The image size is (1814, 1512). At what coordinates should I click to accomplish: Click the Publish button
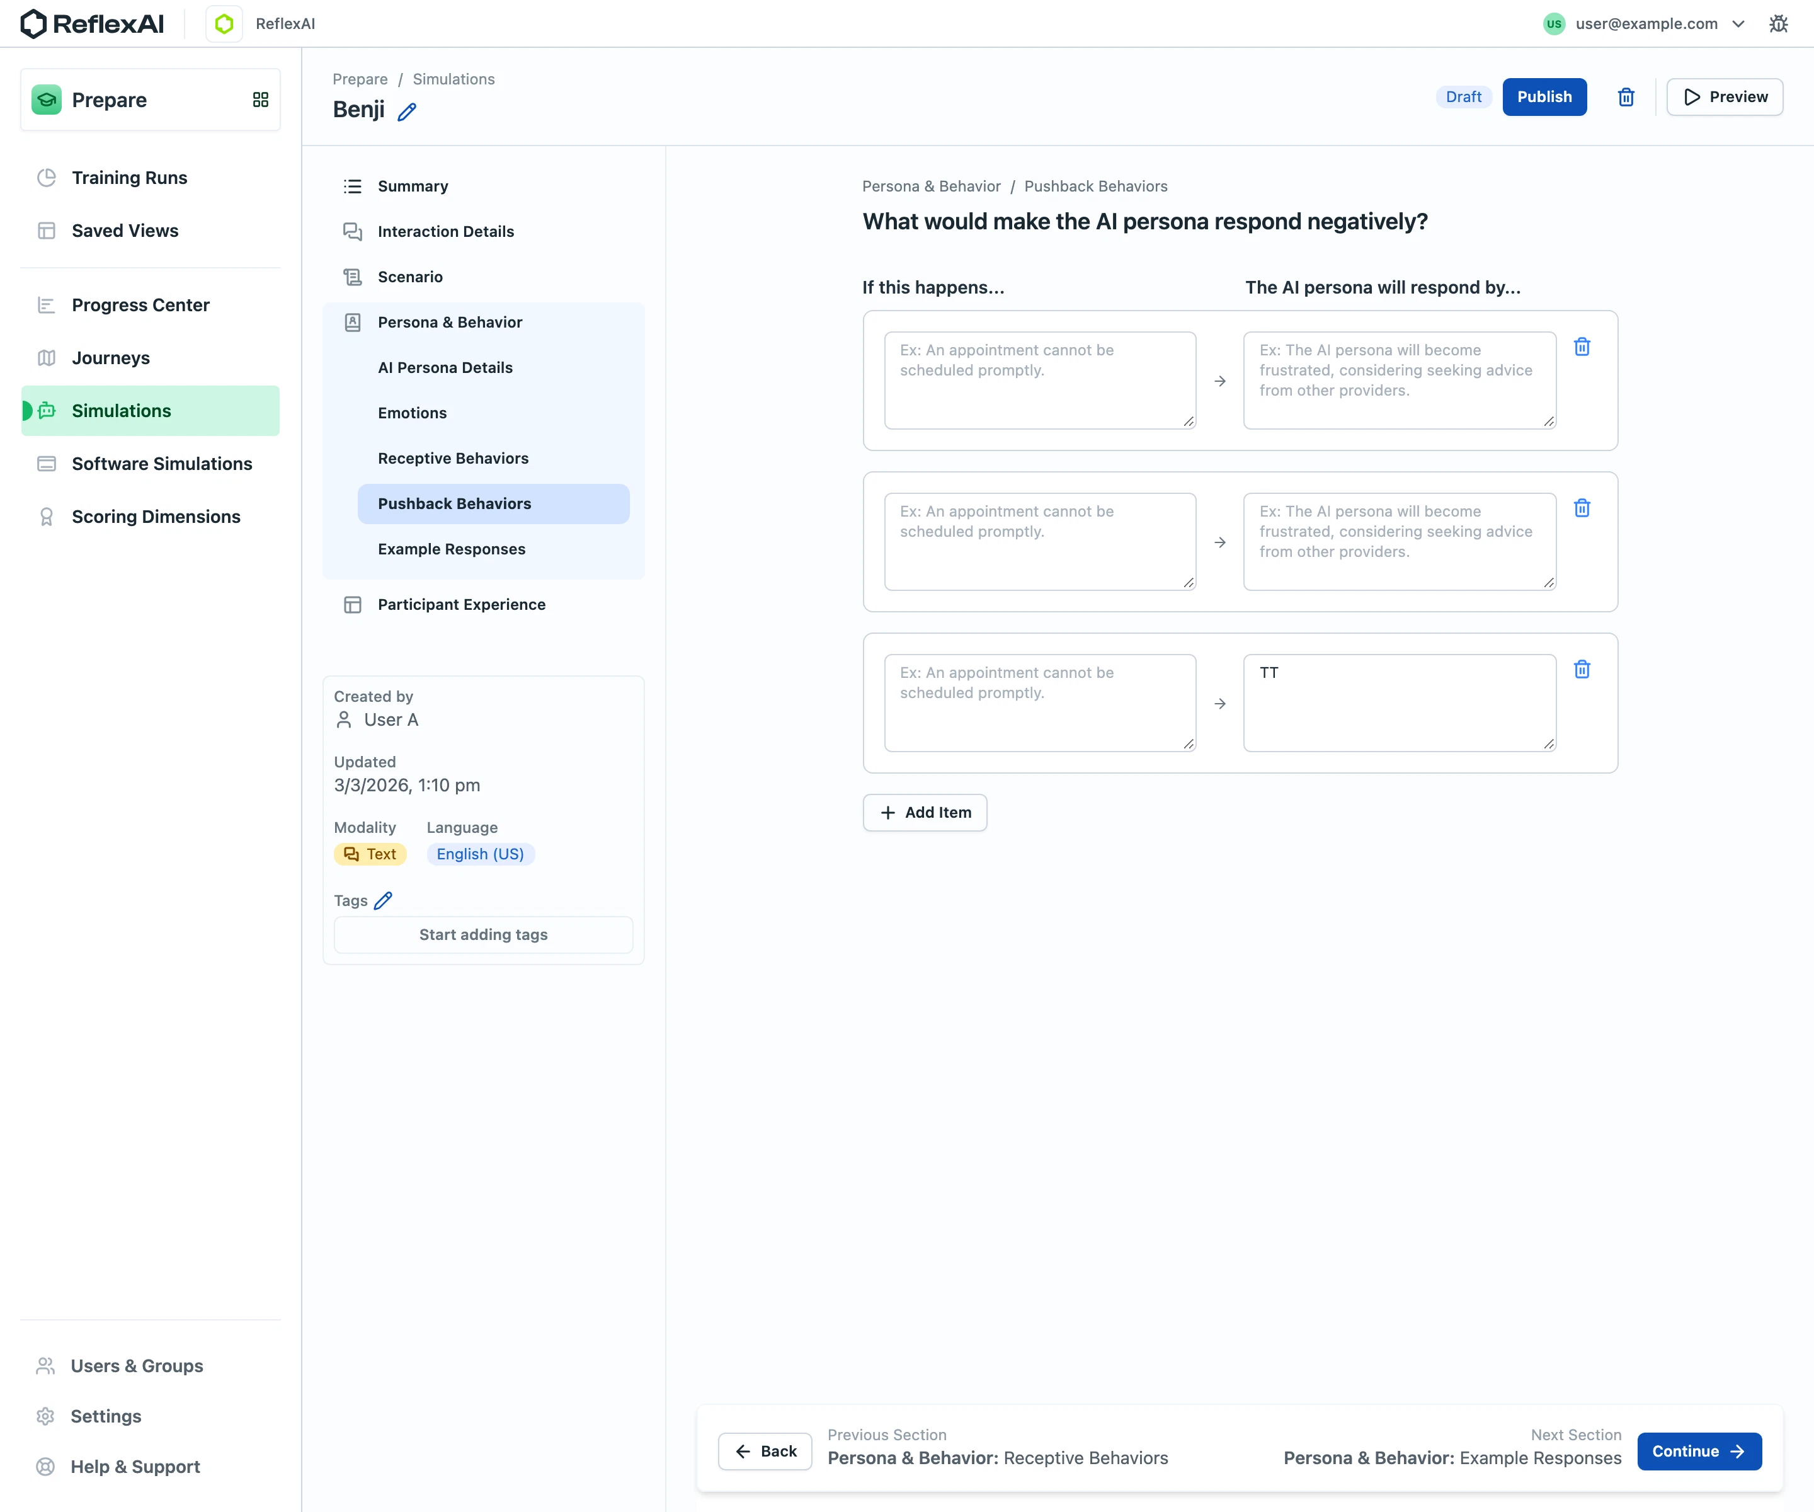[1544, 97]
